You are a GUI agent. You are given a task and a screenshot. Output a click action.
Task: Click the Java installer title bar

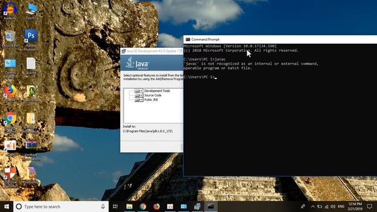click(152, 51)
